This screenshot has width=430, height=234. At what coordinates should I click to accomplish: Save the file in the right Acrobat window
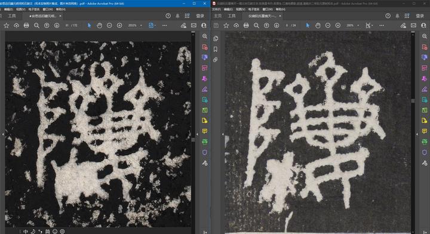[x=216, y=26]
